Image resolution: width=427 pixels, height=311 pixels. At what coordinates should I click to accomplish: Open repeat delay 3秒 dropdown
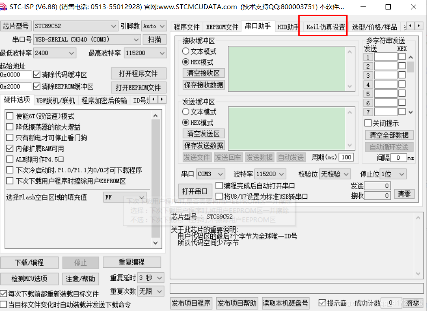pos(151,278)
